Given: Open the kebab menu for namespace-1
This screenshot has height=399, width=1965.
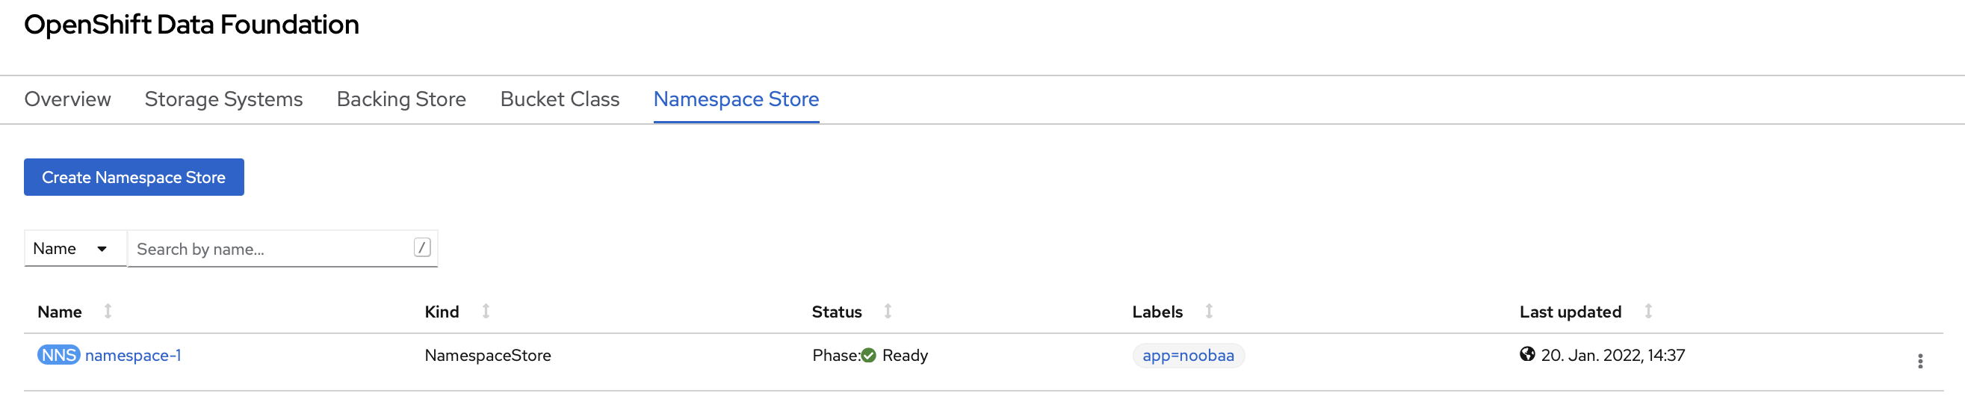Looking at the screenshot, I should pyautogui.click(x=1919, y=361).
